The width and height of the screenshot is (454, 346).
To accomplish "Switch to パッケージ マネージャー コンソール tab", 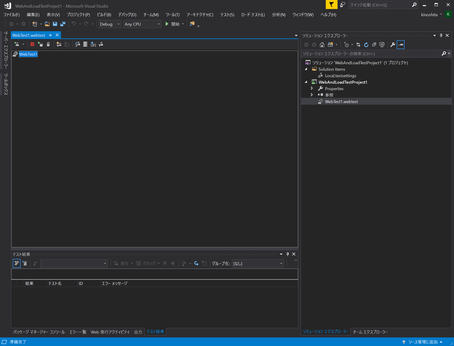I will point(39,332).
